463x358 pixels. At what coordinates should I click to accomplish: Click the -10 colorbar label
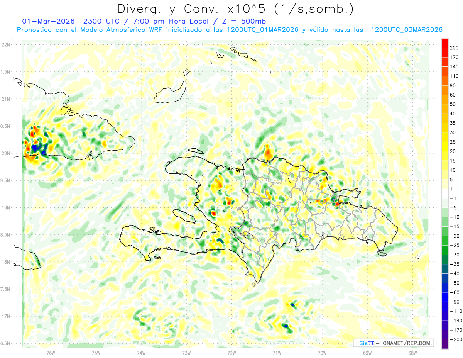[x=455, y=217]
